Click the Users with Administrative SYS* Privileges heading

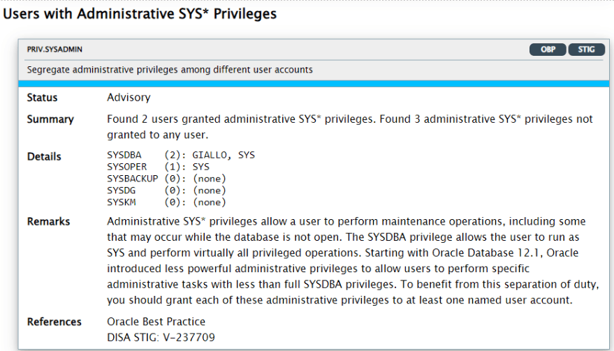click(140, 14)
